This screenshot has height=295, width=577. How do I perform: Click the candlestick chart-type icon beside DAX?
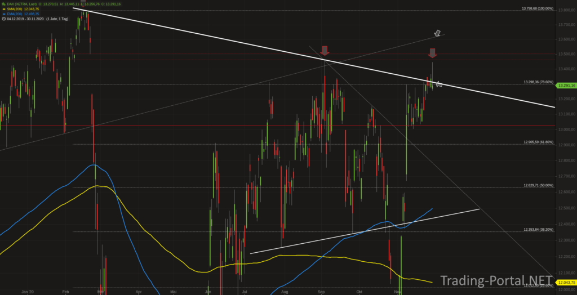(3, 4)
